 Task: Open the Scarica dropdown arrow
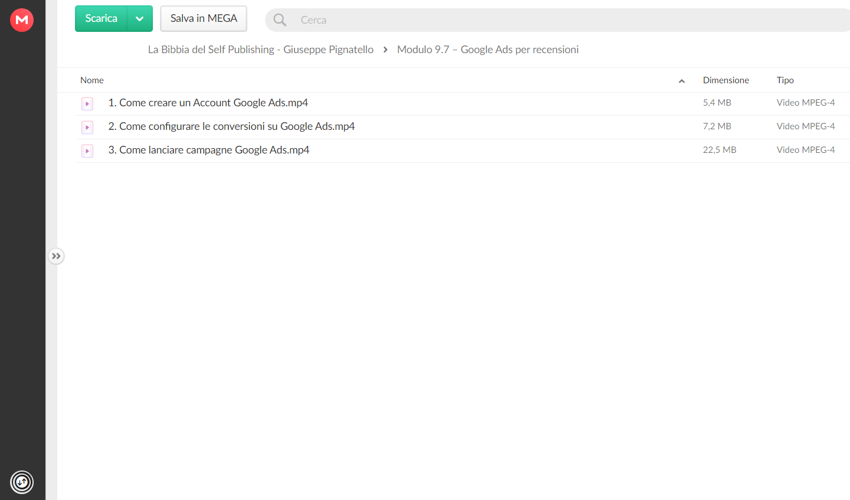pyautogui.click(x=140, y=19)
